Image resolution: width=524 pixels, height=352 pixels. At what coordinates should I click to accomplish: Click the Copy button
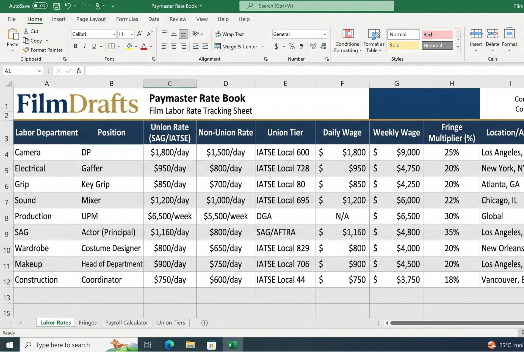[x=33, y=40]
